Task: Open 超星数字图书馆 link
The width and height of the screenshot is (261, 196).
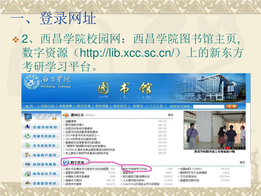Action: (x=190, y=180)
